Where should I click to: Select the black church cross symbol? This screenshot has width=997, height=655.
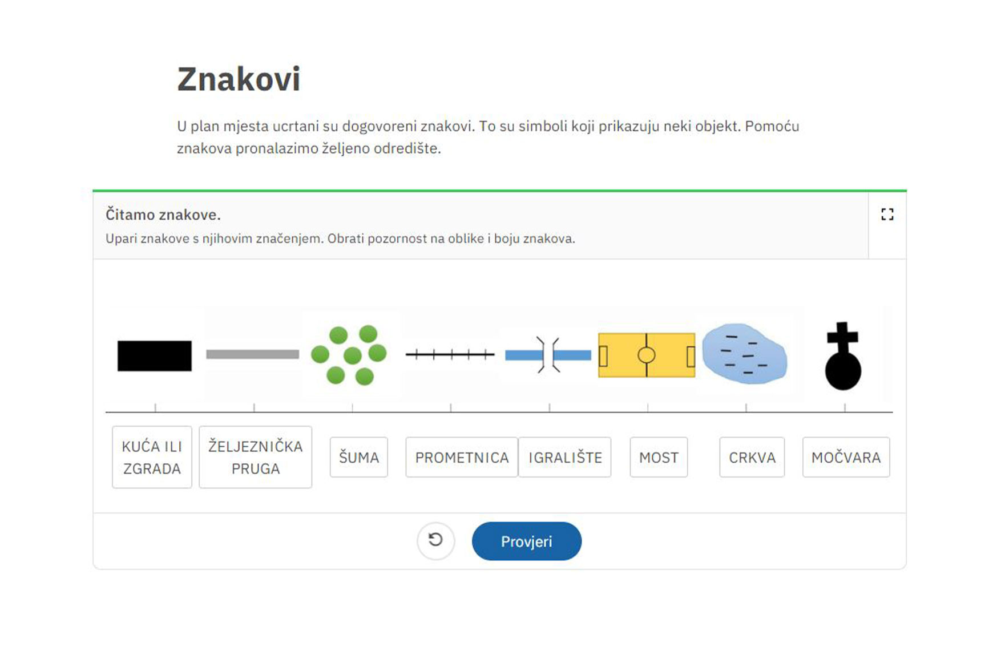pyautogui.click(x=843, y=355)
